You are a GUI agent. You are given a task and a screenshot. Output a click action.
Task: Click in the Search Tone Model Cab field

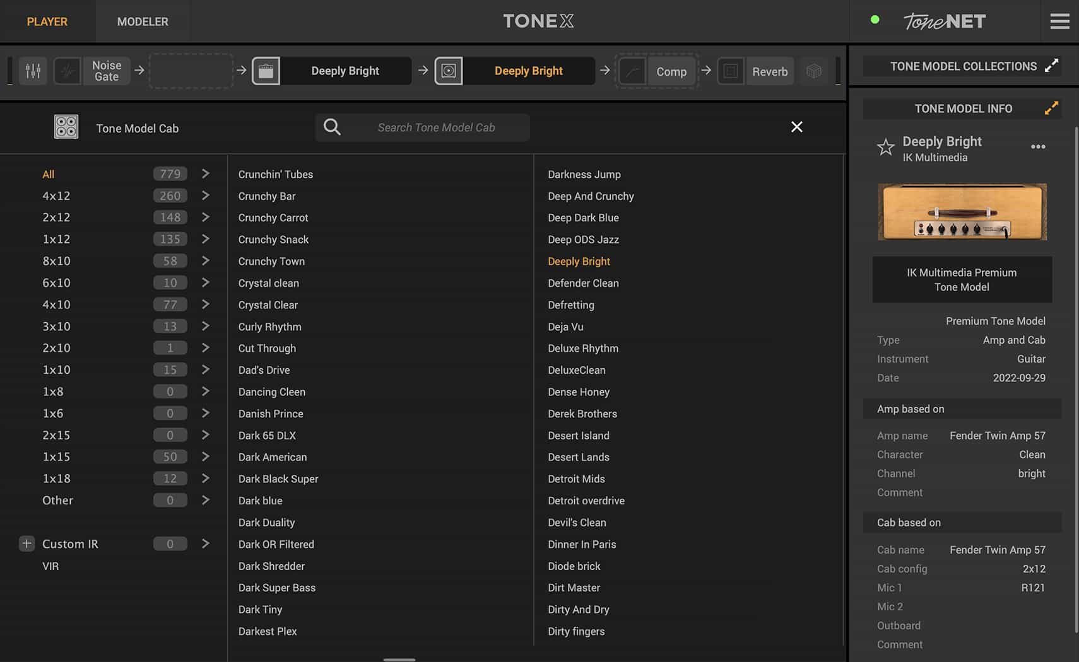point(436,127)
